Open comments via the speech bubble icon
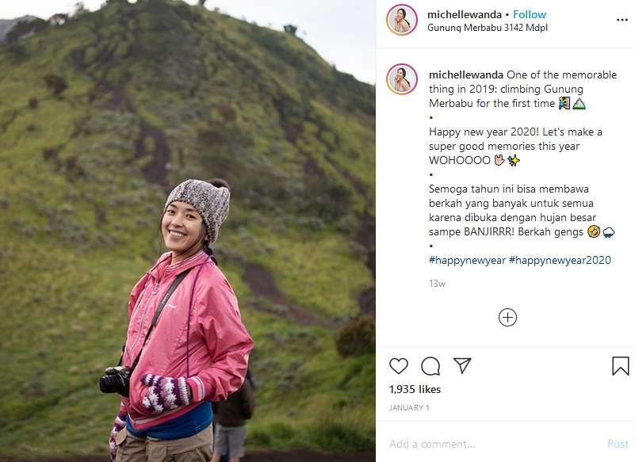The height and width of the screenshot is (462, 635). pyautogui.click(x=430, y=365)
